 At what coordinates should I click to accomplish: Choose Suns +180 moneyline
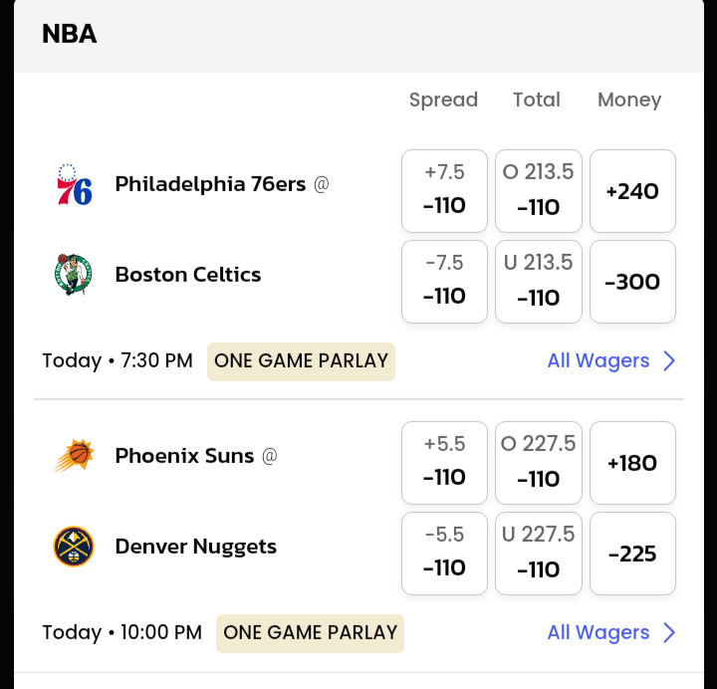[x=632, y=462]
